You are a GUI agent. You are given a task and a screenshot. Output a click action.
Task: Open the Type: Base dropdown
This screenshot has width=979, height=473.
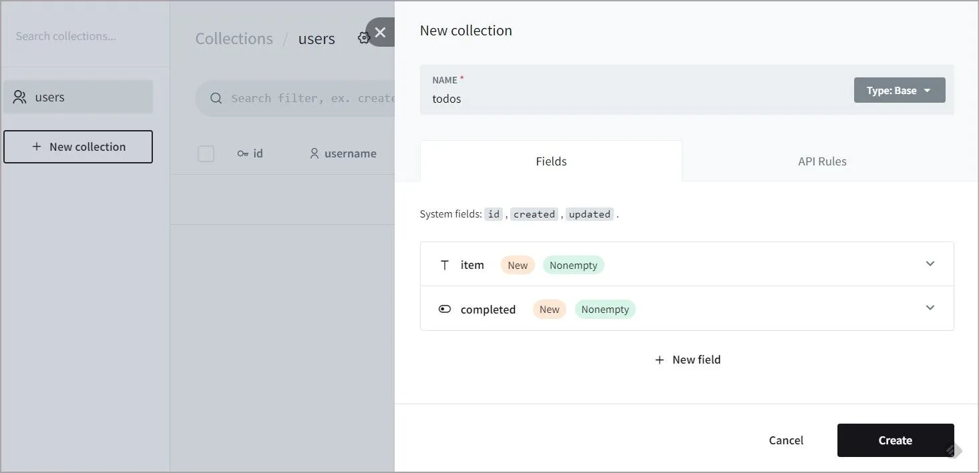coord(900,90)
